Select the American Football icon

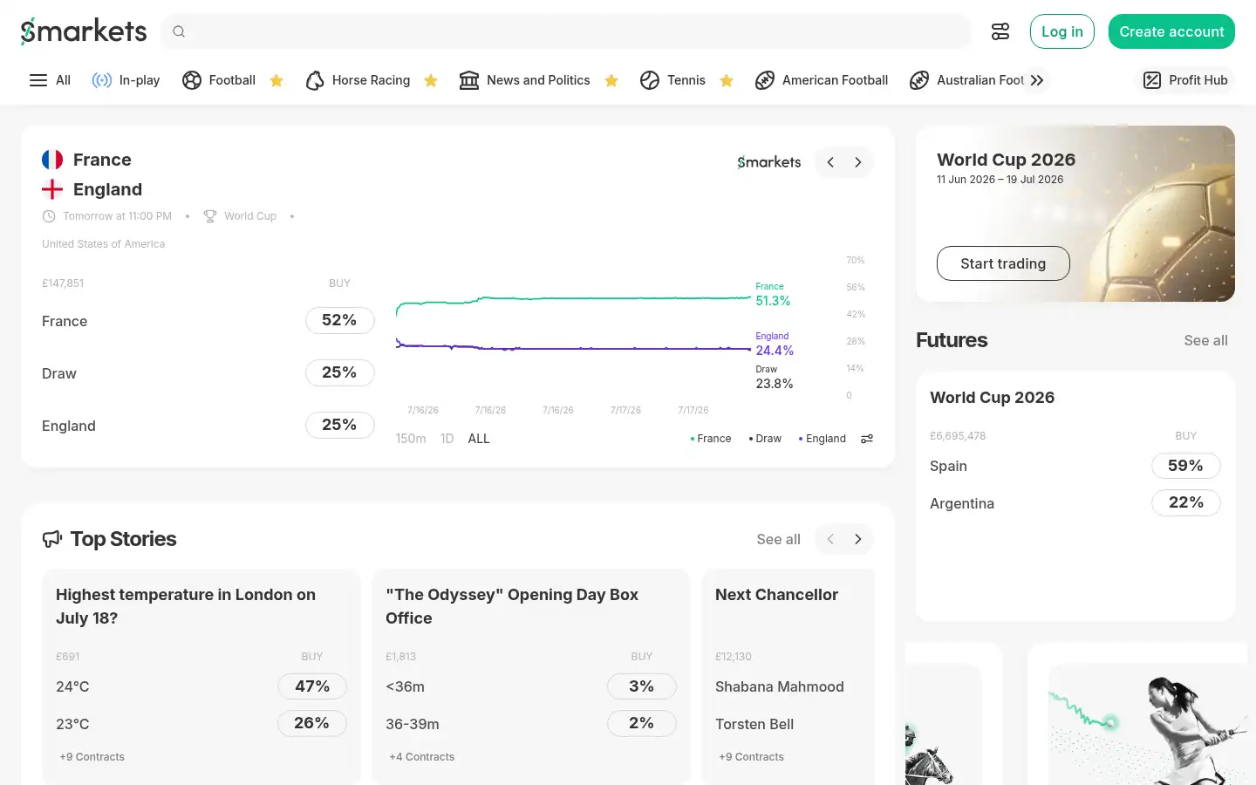[765, 80]
